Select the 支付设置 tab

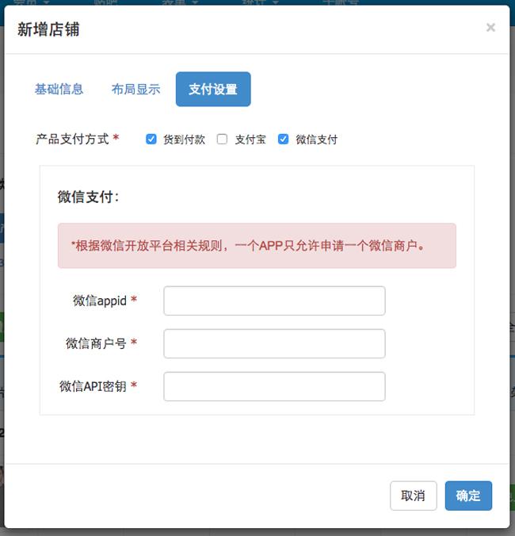(213, 89)
